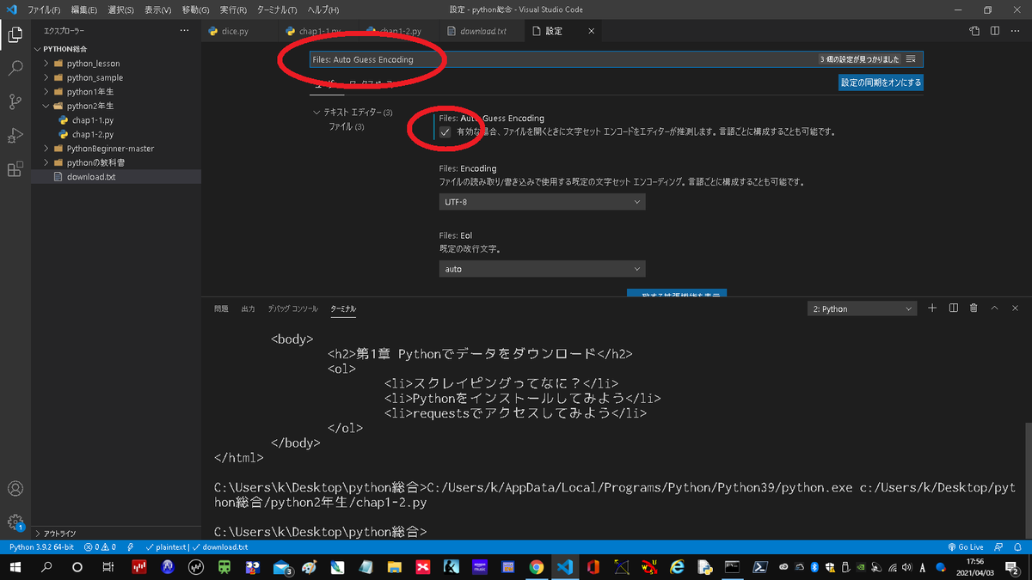Screen dimensions: 1032x580
Task: Open the Accounts menu icon
Action: [x=15, y=489]
